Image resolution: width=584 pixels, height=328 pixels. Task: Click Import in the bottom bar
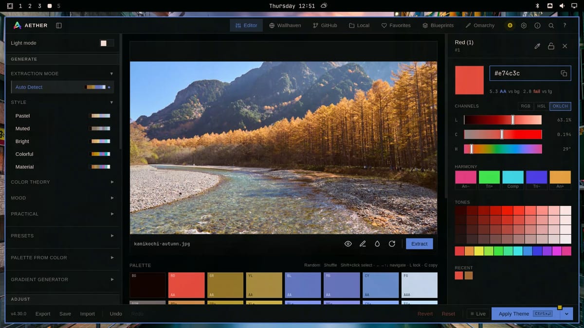88,314
